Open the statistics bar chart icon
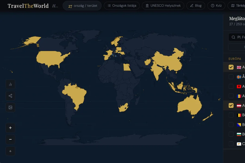 click(10, 84)
